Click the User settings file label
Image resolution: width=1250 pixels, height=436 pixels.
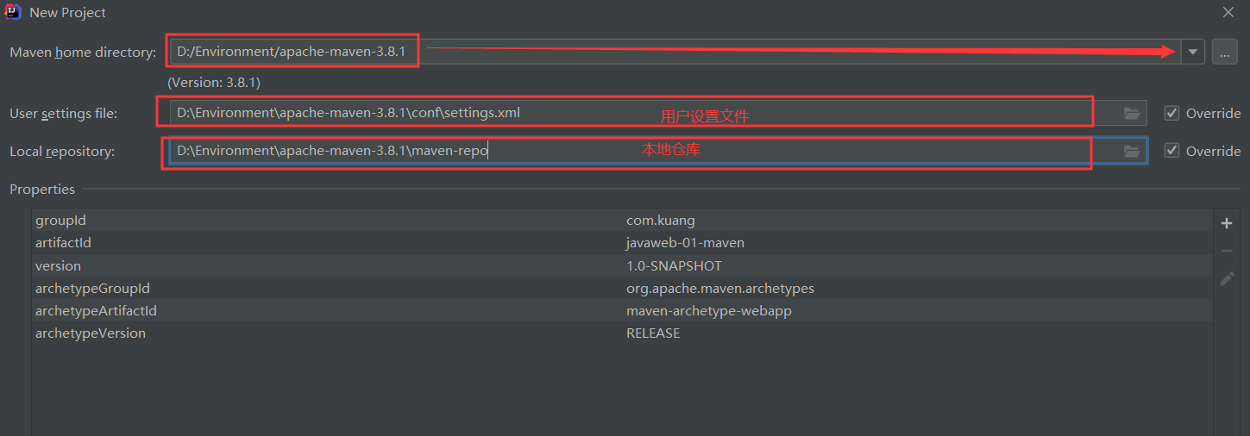click(64, 113)
